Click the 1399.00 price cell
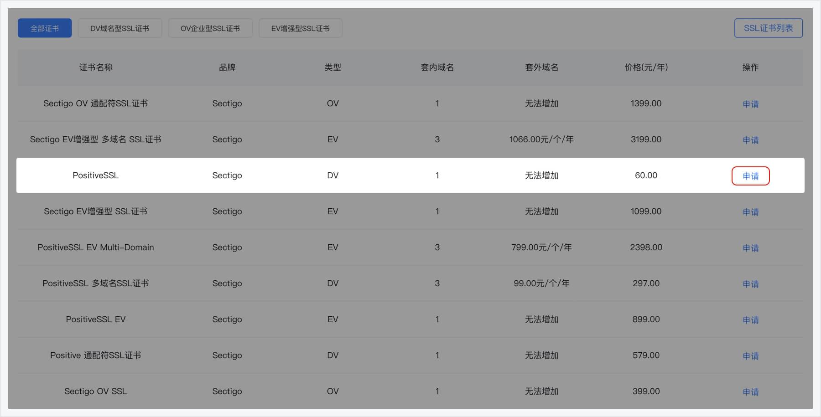 (646, 103)
